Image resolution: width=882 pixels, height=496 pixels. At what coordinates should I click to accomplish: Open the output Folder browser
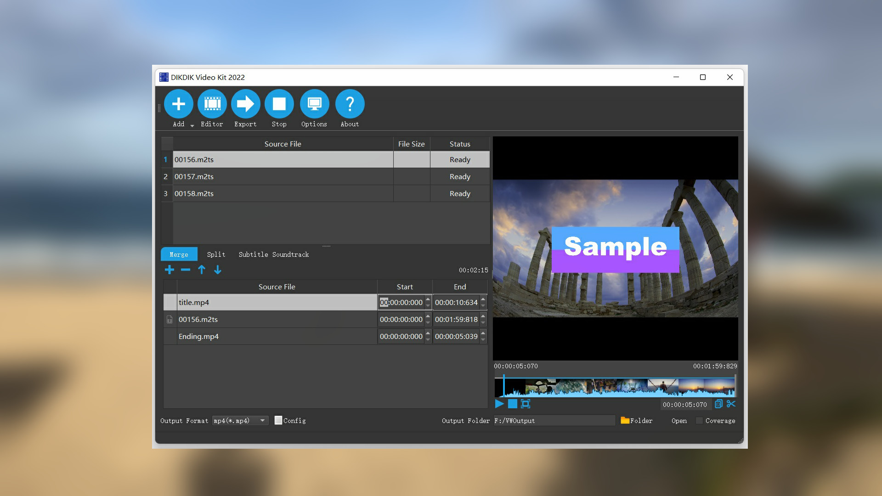(636, 420)
